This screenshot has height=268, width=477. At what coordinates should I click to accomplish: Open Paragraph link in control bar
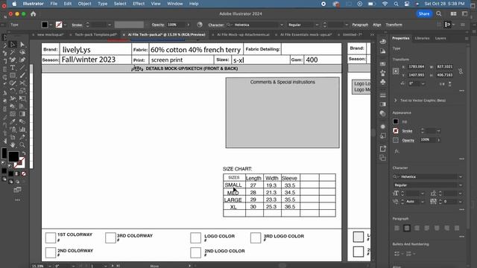click(x=360, y=25)
